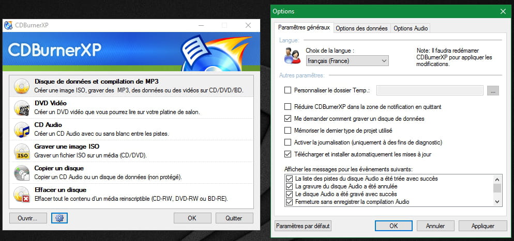
Task: Uncheck Me demander comment graver un disque
Action: [288, 118]
